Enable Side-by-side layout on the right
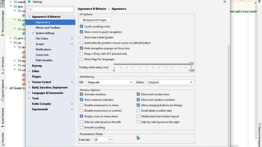 click(x=138, y=122)
